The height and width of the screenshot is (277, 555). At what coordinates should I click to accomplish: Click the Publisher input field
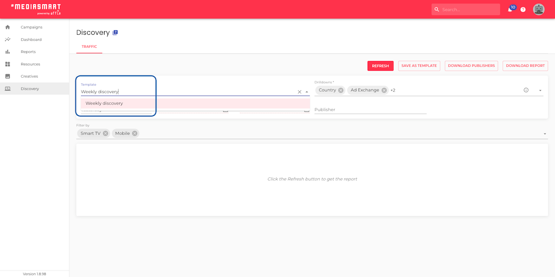point(370,110)
